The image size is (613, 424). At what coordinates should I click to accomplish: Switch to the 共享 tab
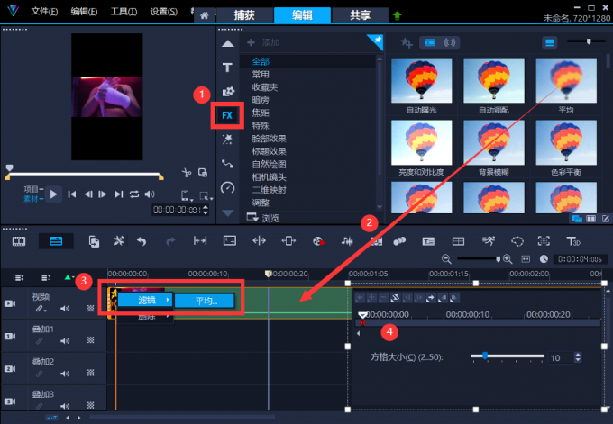(x=360, y=15)
